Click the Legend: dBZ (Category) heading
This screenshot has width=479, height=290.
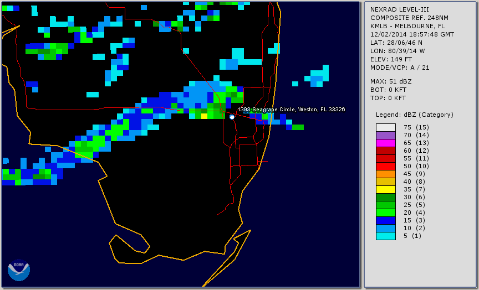[x=415, y=115]
